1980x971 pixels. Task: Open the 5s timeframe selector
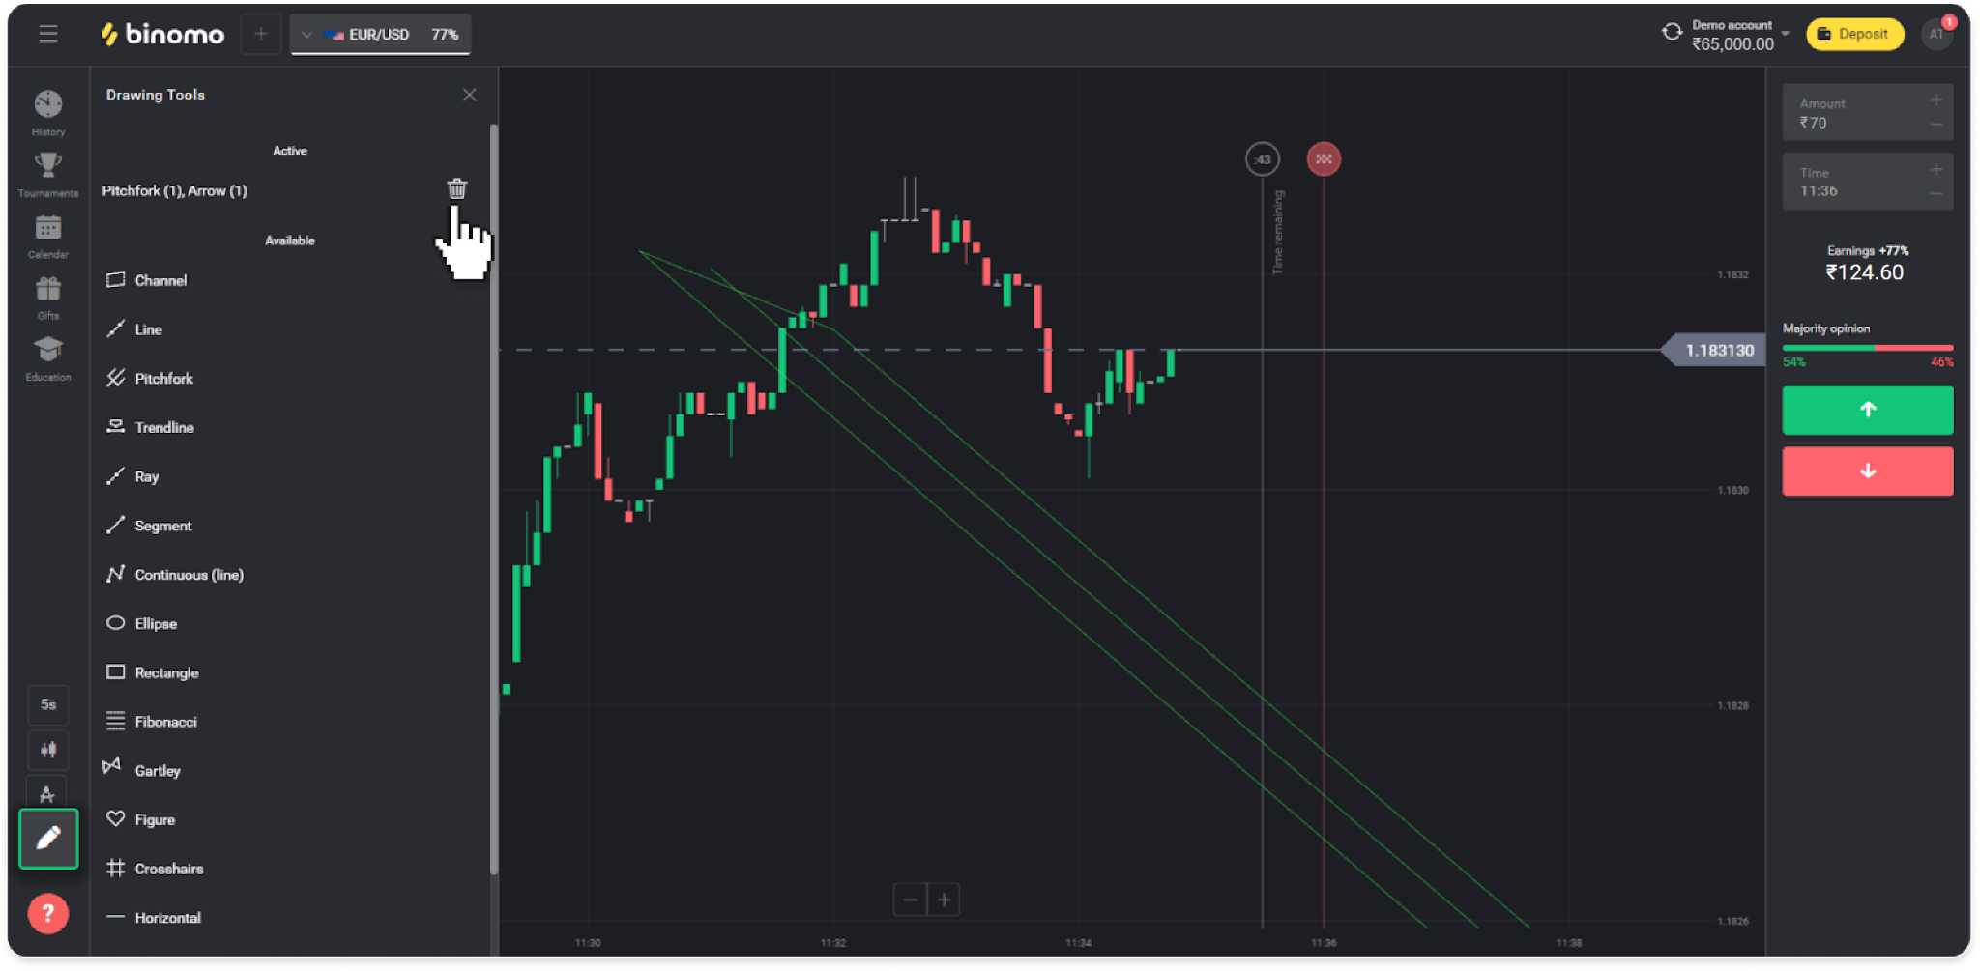(x=48, y=704)
